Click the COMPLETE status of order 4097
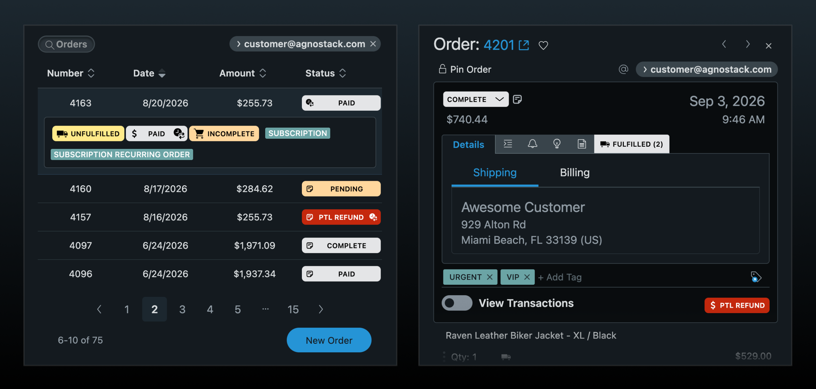 point(341,246)
